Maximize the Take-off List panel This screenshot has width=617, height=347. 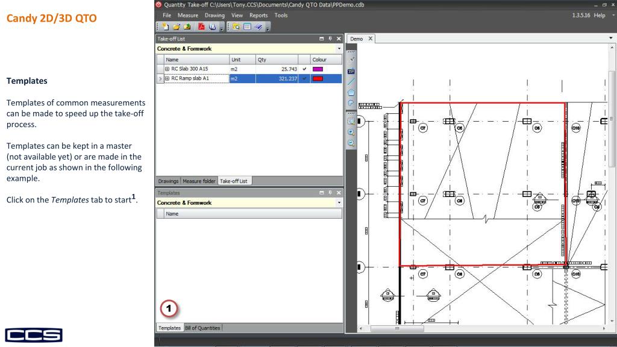(322, 39)
